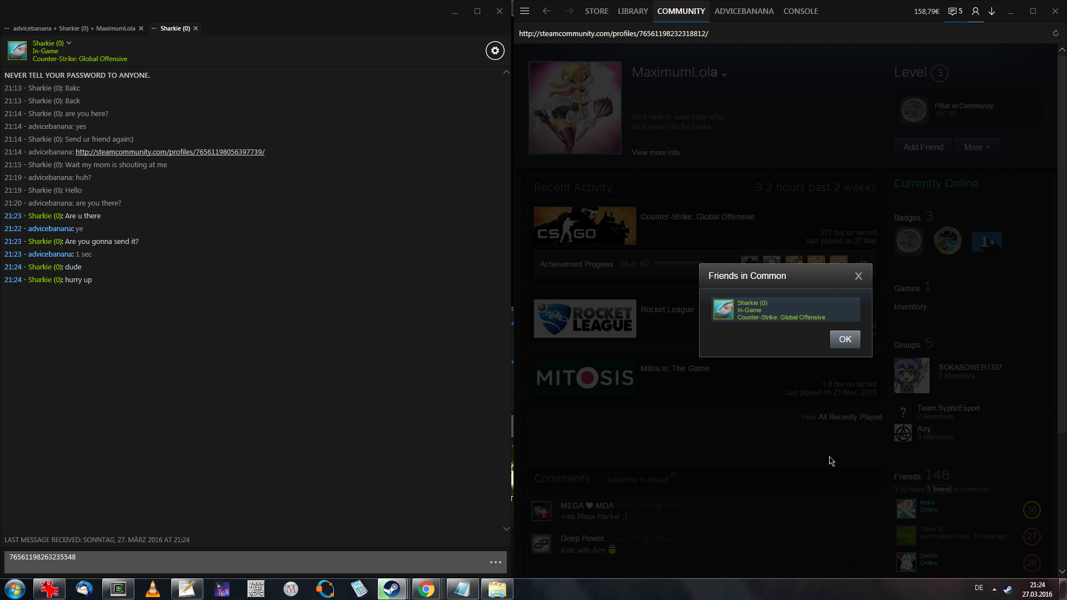Reload the page with refresh icon
Viewport: 1067px width, 600px height.
tap(1055, 33)
